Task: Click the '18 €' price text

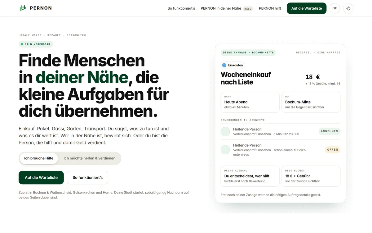Action: point(312,77)
